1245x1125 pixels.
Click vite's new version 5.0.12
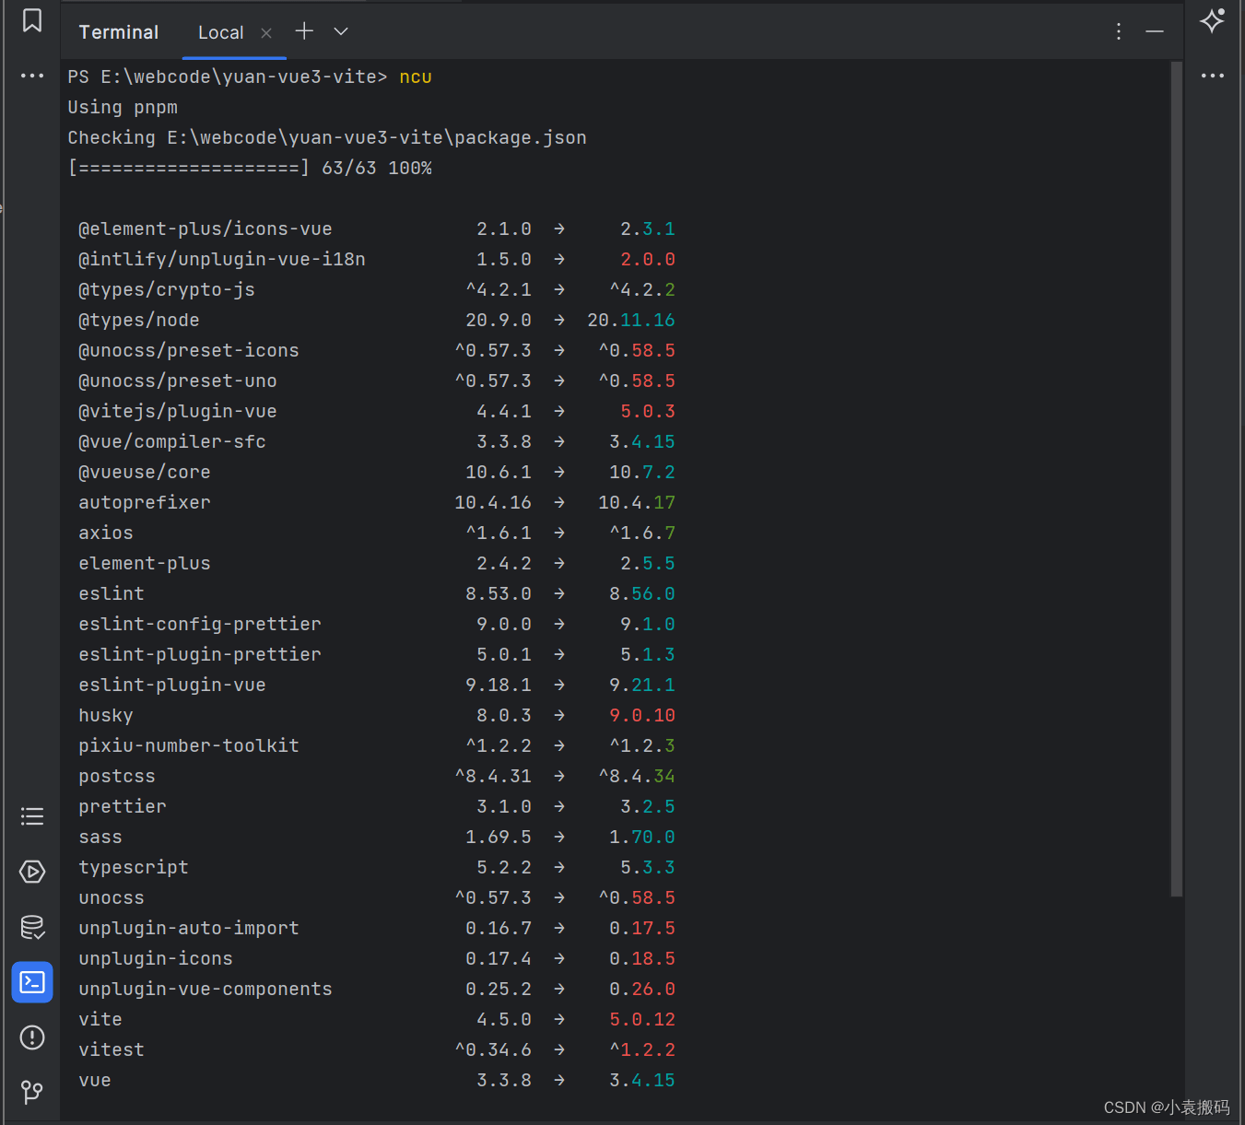coord(642,1019)
